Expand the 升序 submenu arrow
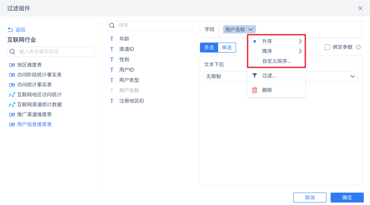The image size is (370, 205). (x=300, y=41)
